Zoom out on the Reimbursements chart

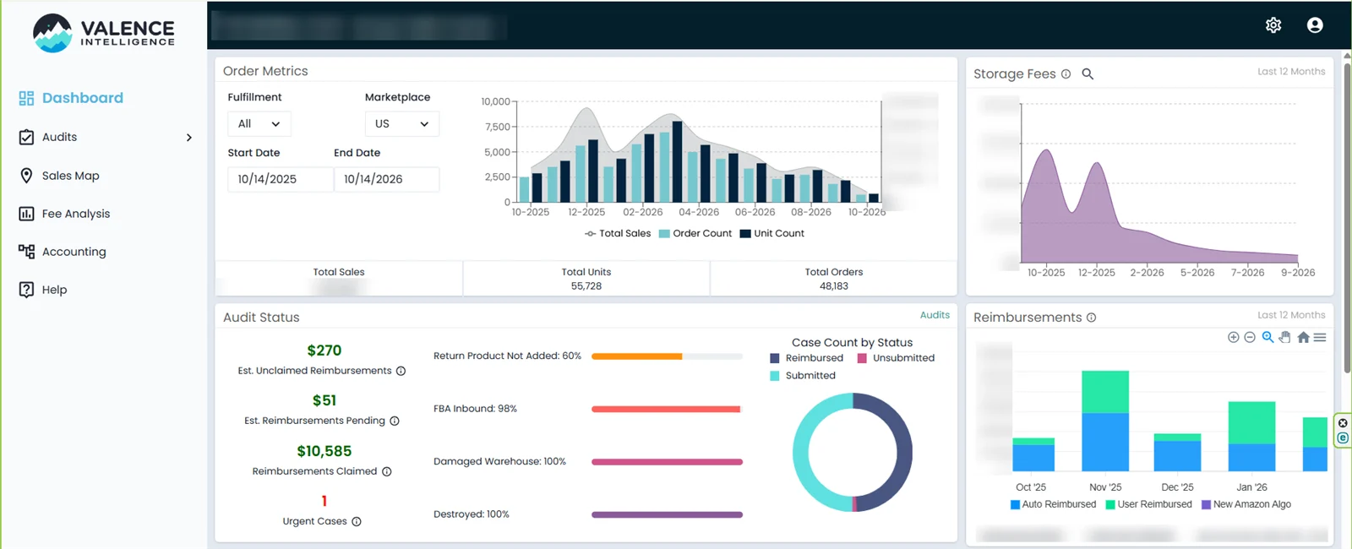1250,337
